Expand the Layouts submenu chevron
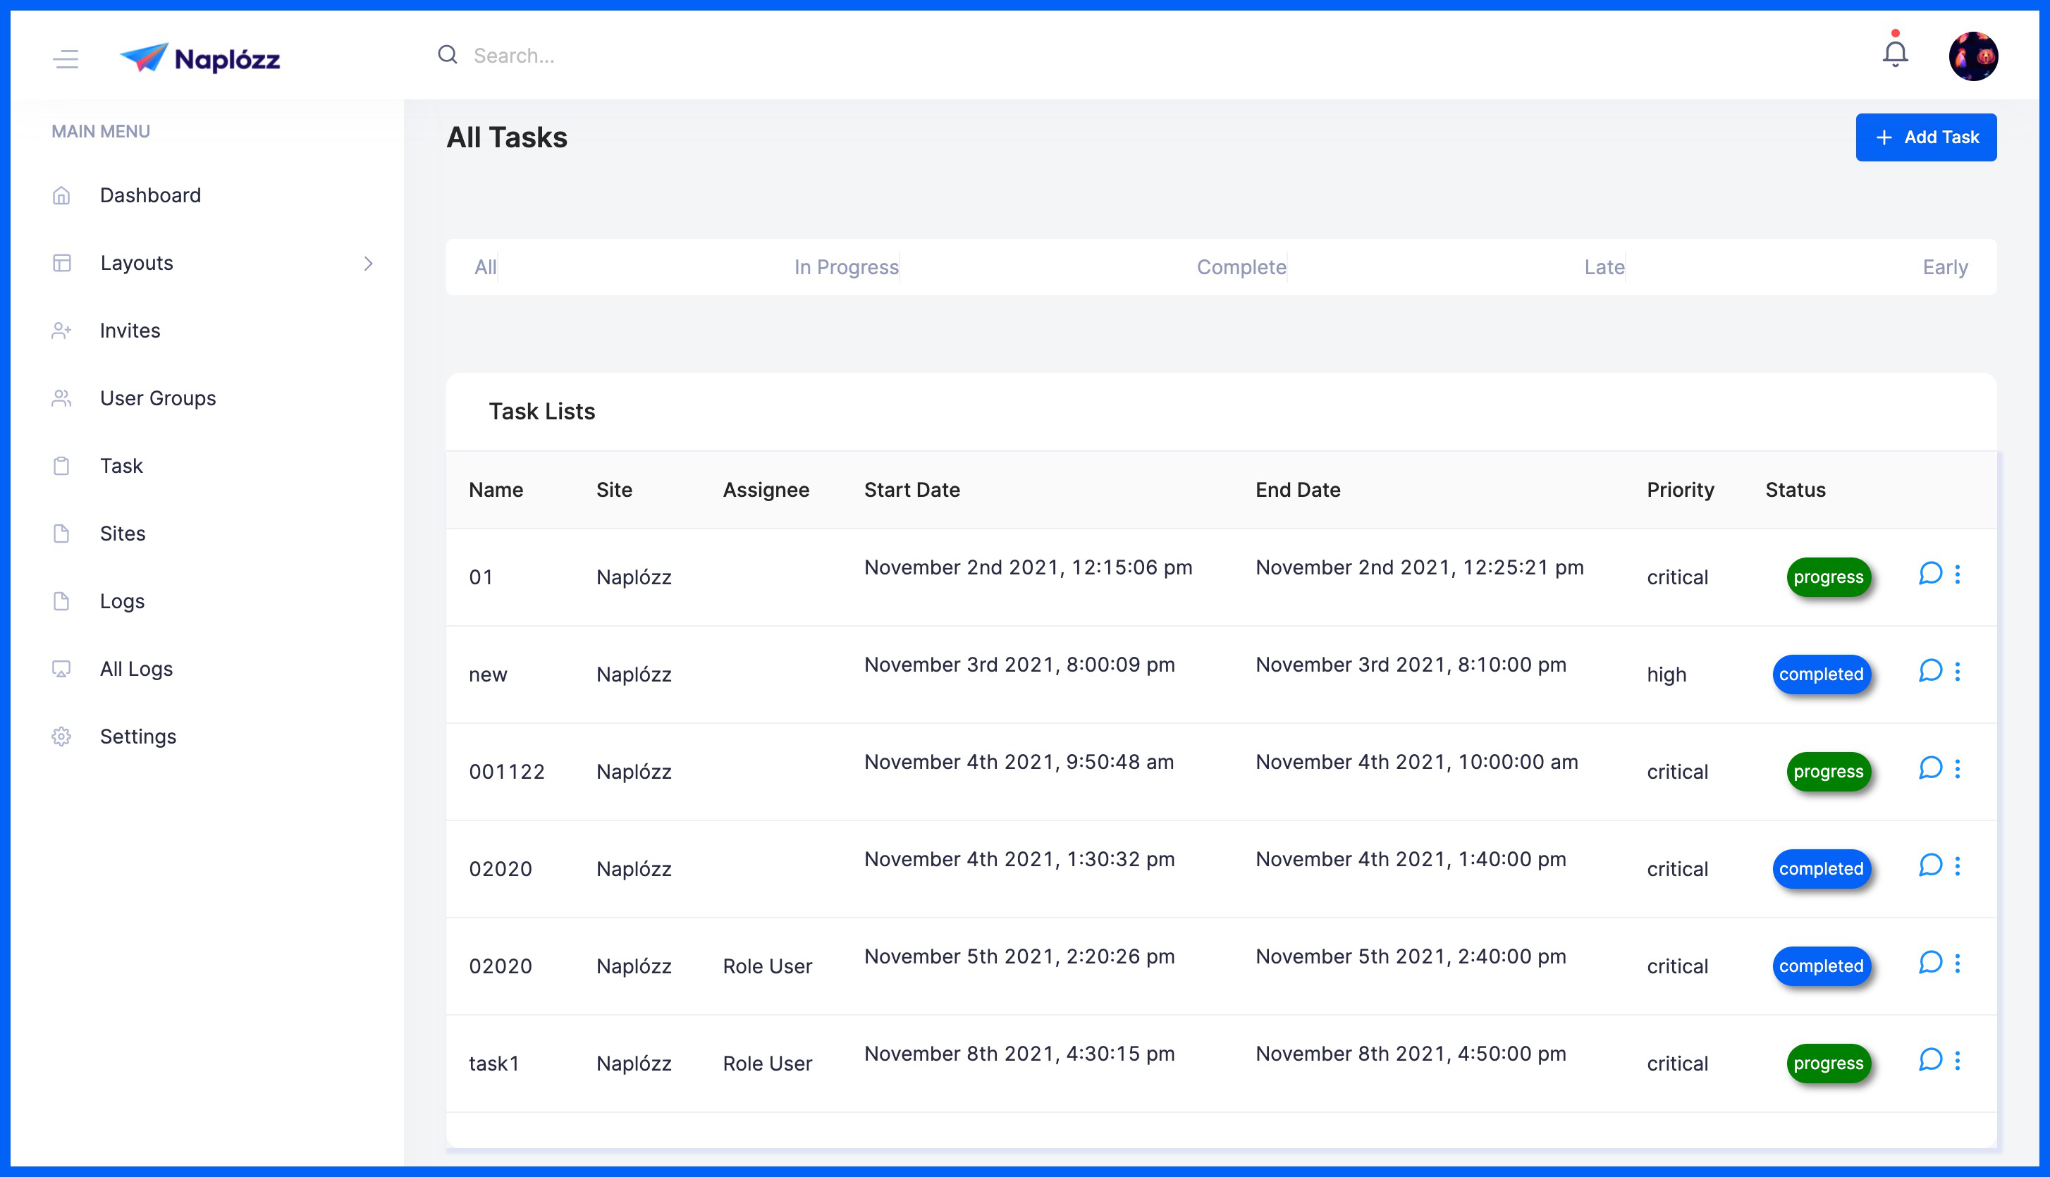The width and height of the screenshot is (2050, 1177). click(368, 264)
